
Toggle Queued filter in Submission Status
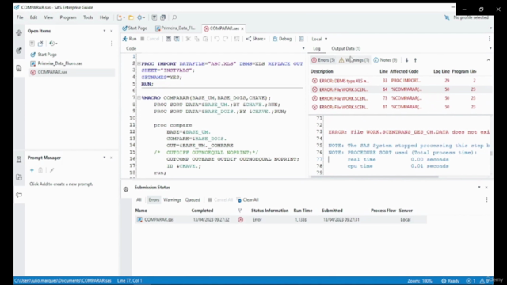pyautogui.click(x=193, y=200)
